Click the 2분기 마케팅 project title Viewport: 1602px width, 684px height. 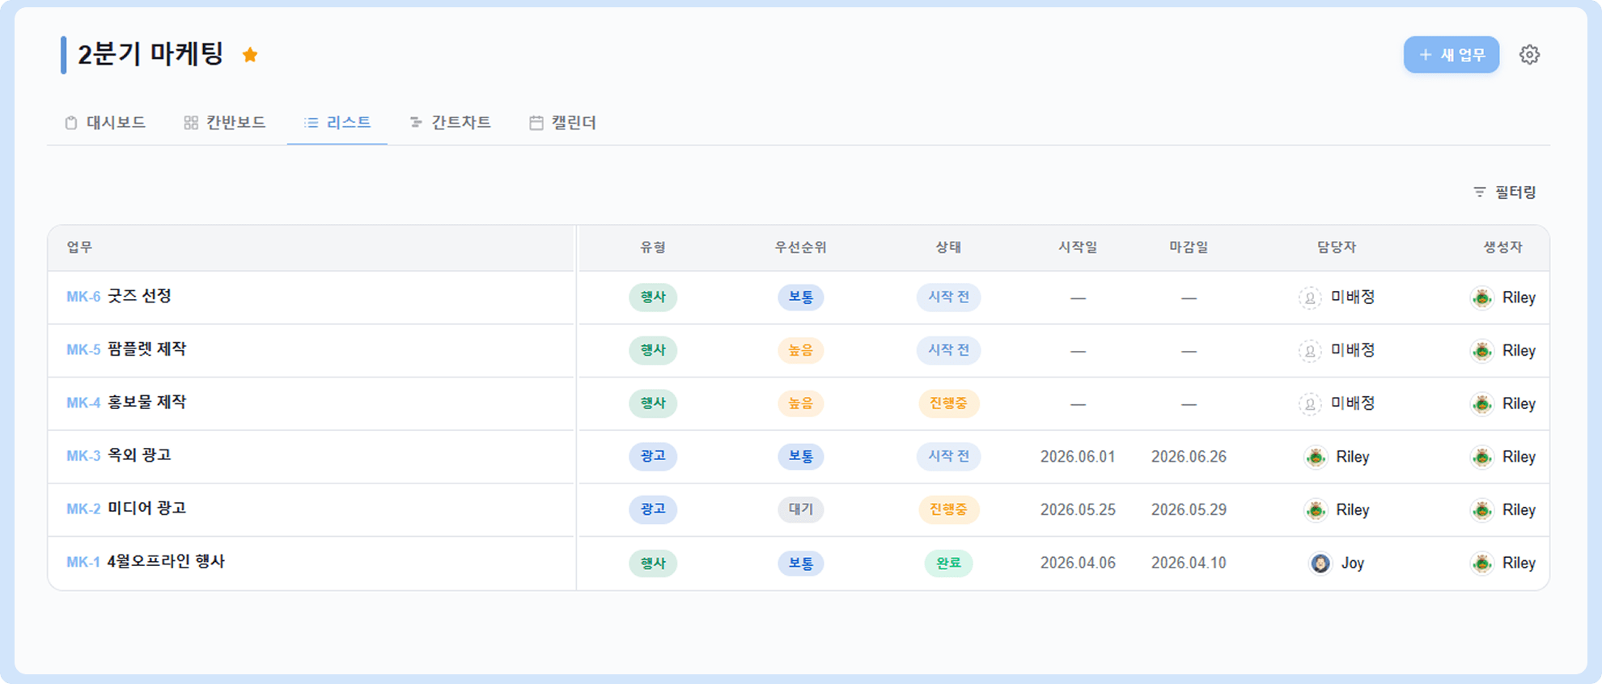click(x=150, y=54)
